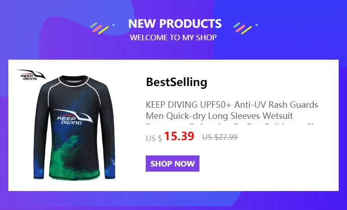Click the colored stripes icon right of heading
The width and height of the screenshot is (347, 210).
click(x=242, y=28)
